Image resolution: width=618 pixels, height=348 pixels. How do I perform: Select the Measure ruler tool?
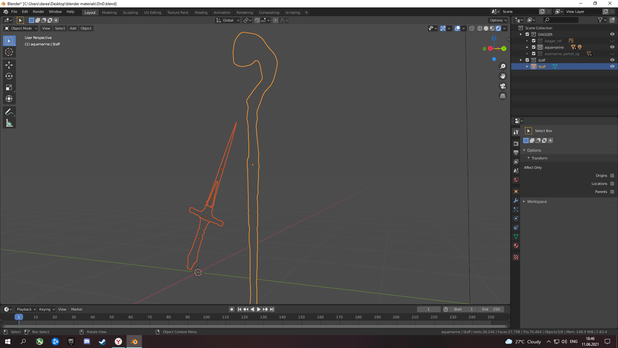point(9,123)
